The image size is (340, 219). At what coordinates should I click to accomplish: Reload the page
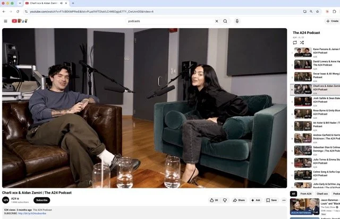coord(18,12)
